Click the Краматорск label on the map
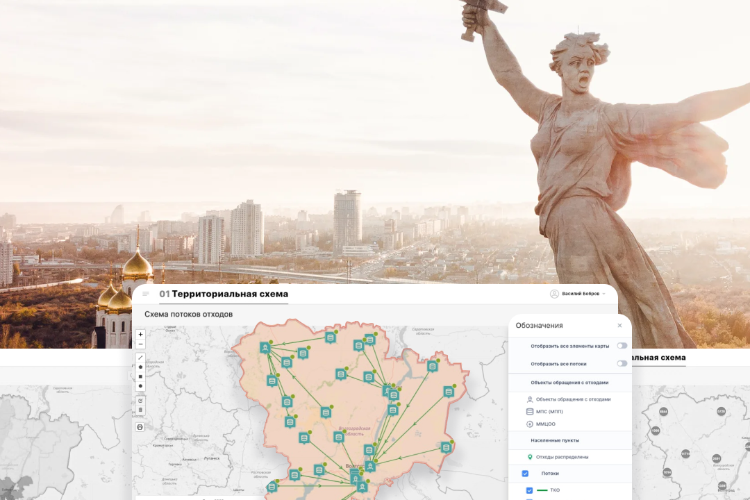This screenshot has height=500, width=750. pyautogui.click(x=162, y=445)
